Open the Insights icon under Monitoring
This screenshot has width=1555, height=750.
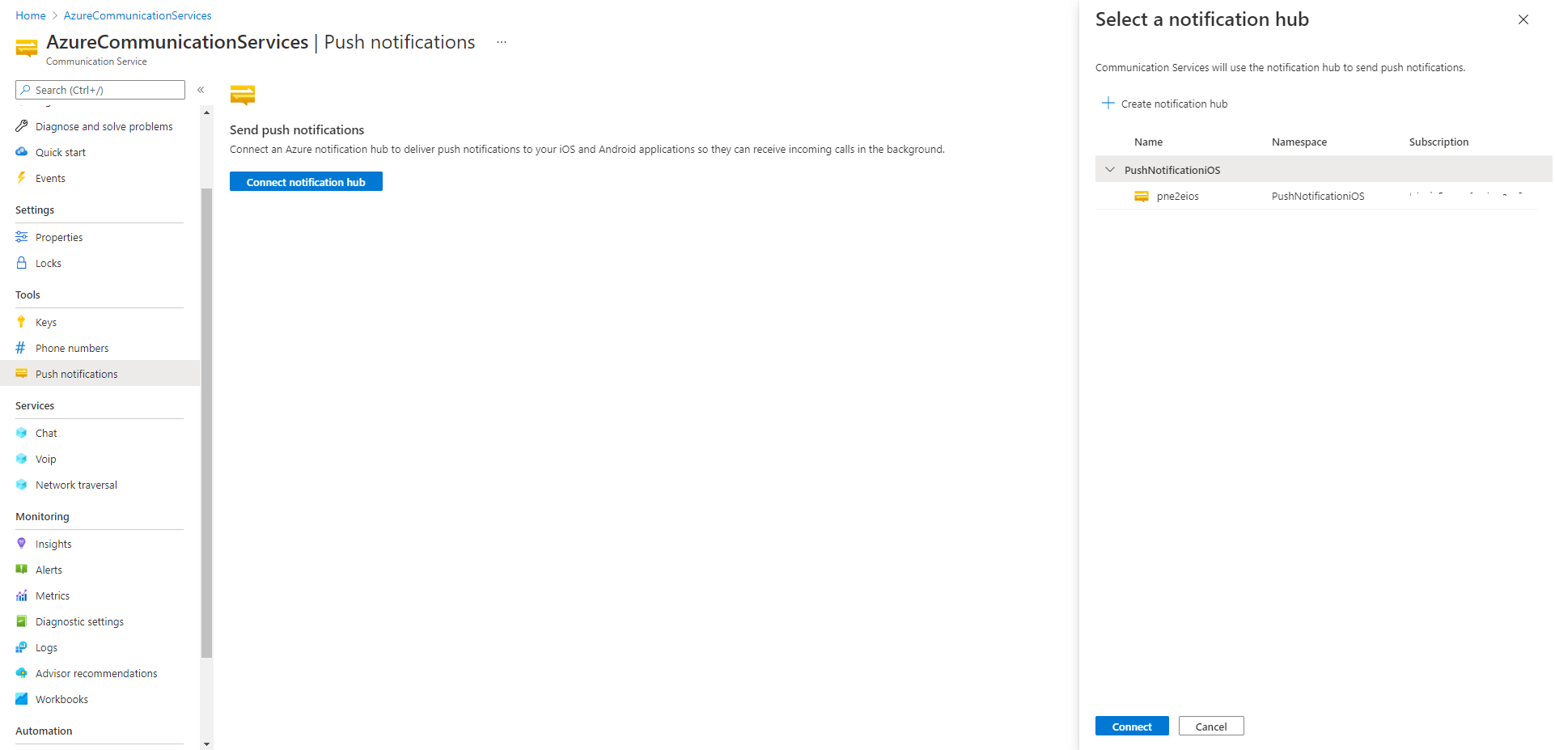21,543
